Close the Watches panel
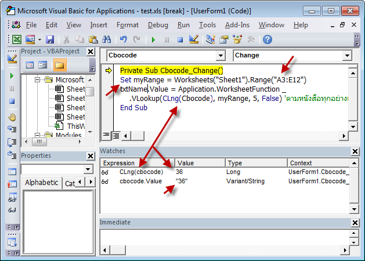Screen dimensions: 365x261 356,151
